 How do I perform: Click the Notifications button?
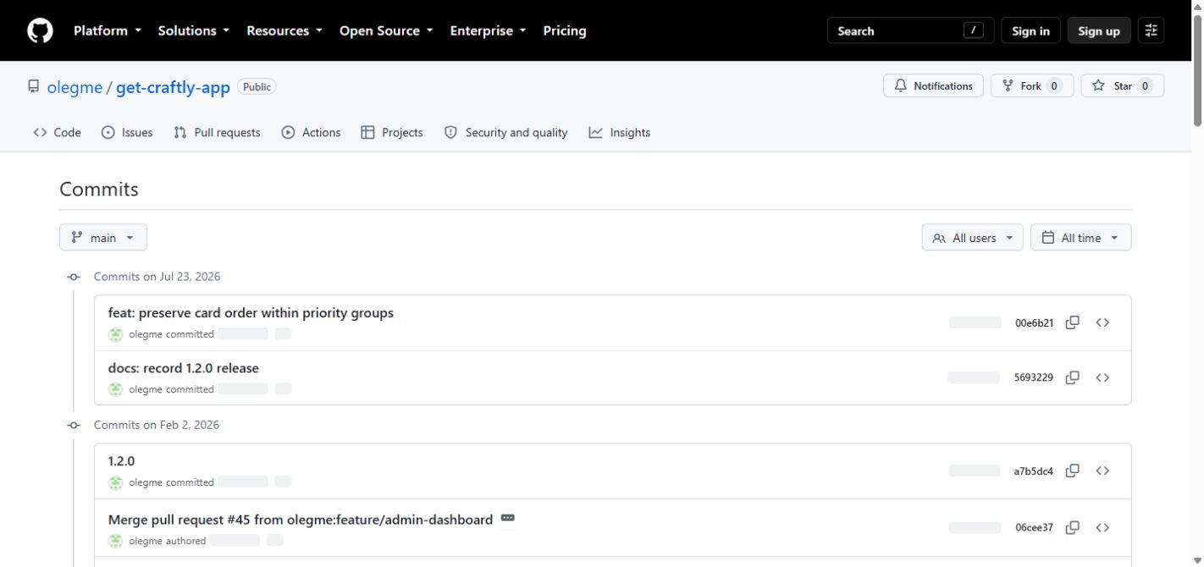933,85
